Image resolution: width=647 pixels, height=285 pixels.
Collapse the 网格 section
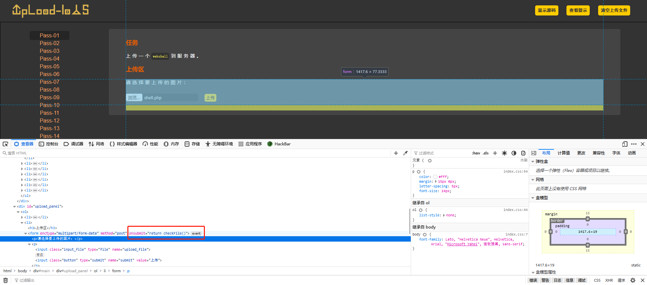pyautogui.click(x=533, y=180)
